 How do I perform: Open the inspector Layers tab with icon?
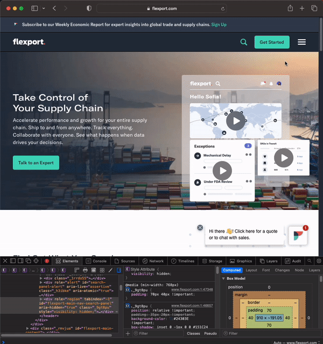[269, 261]
